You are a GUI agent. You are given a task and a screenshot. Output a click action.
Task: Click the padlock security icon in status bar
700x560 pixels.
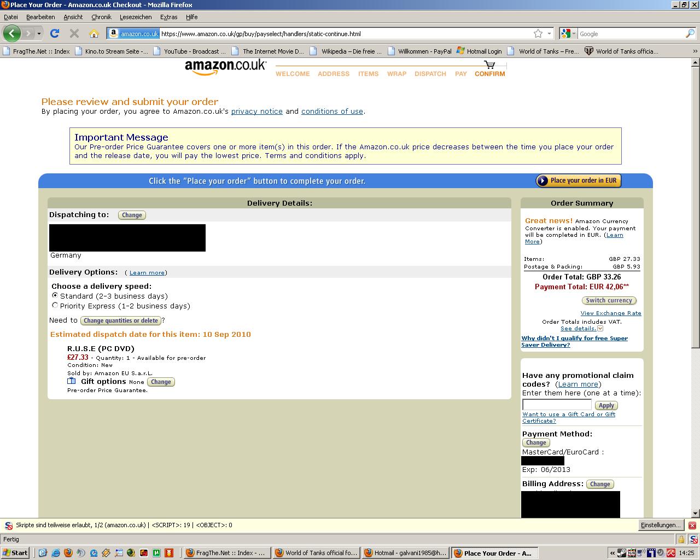(x=681, y=539)
